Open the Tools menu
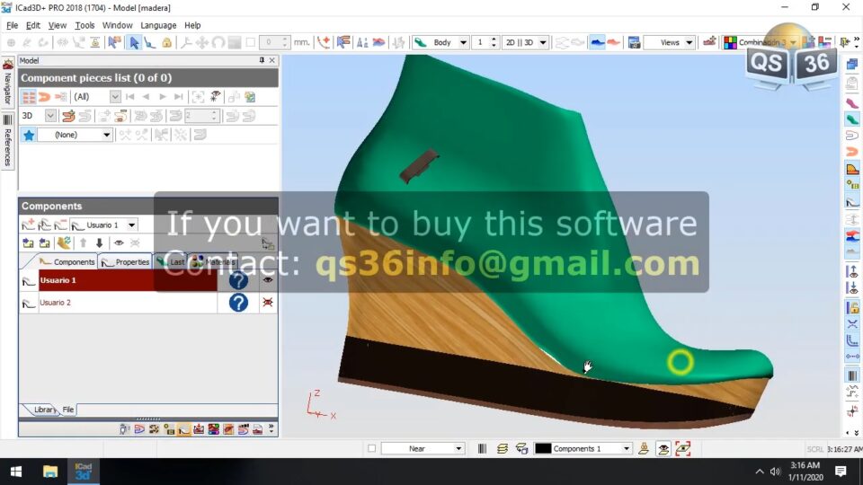 (85, 25)
